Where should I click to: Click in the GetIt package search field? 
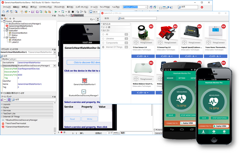[137, 18]
